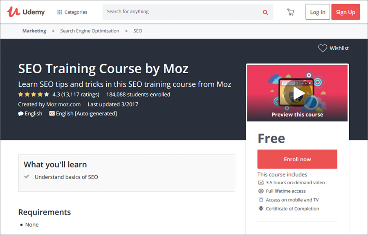Click the CC closed captions icon

(52, 113)
